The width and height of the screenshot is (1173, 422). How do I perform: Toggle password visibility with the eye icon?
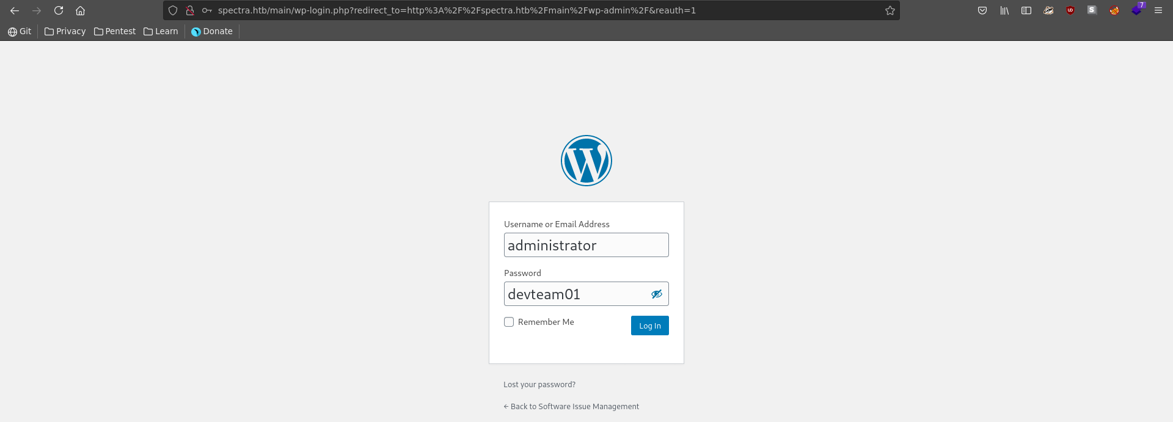pos(657,294)
